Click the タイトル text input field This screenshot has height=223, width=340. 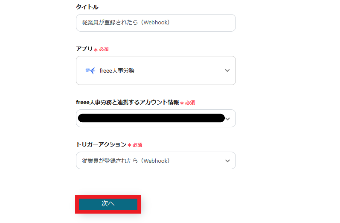156,23
